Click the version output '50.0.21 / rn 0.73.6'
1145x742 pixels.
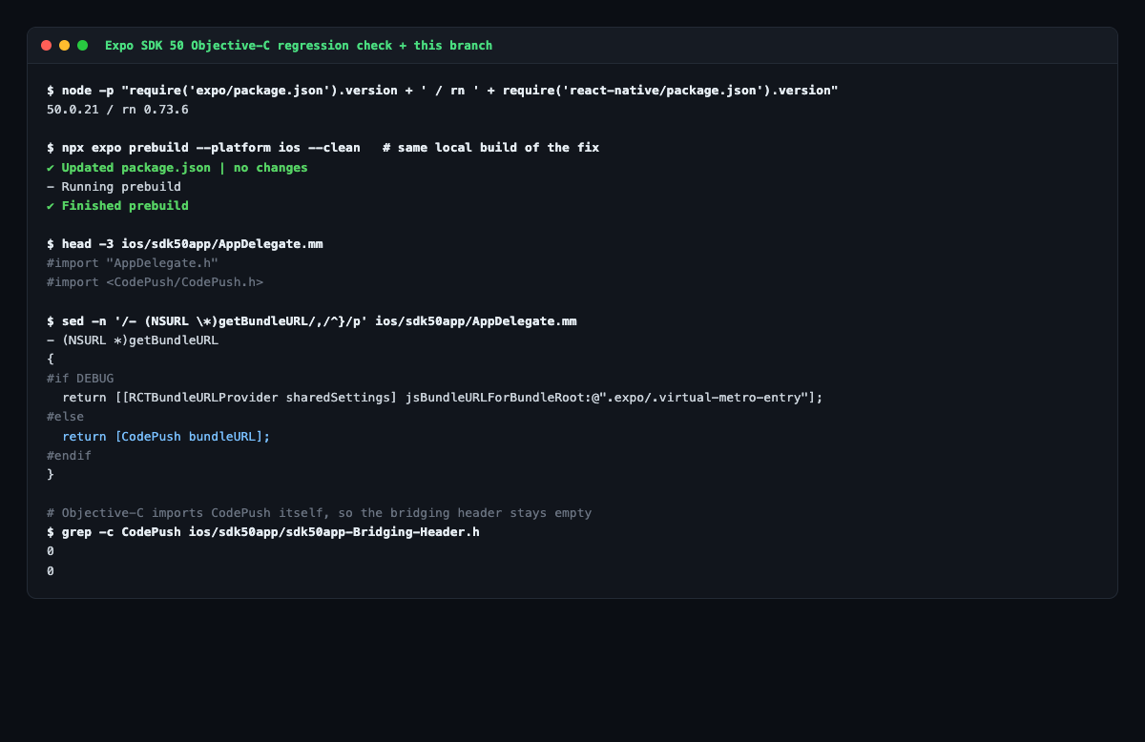click(117, 110)
